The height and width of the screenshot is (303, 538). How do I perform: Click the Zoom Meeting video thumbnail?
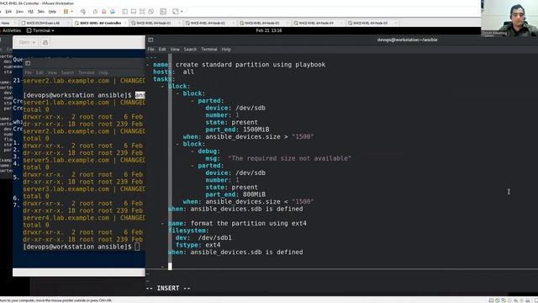pyautogui.click(x=509, y=19)
